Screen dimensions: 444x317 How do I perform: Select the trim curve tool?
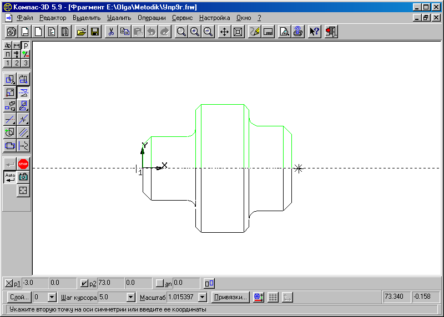[10, 119]
